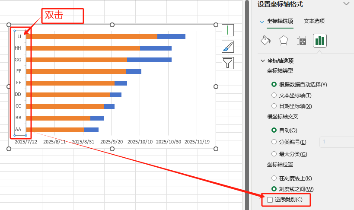Open Chart Filters funnel button
This screenshot has width=354, height=210.
[227, 63]
